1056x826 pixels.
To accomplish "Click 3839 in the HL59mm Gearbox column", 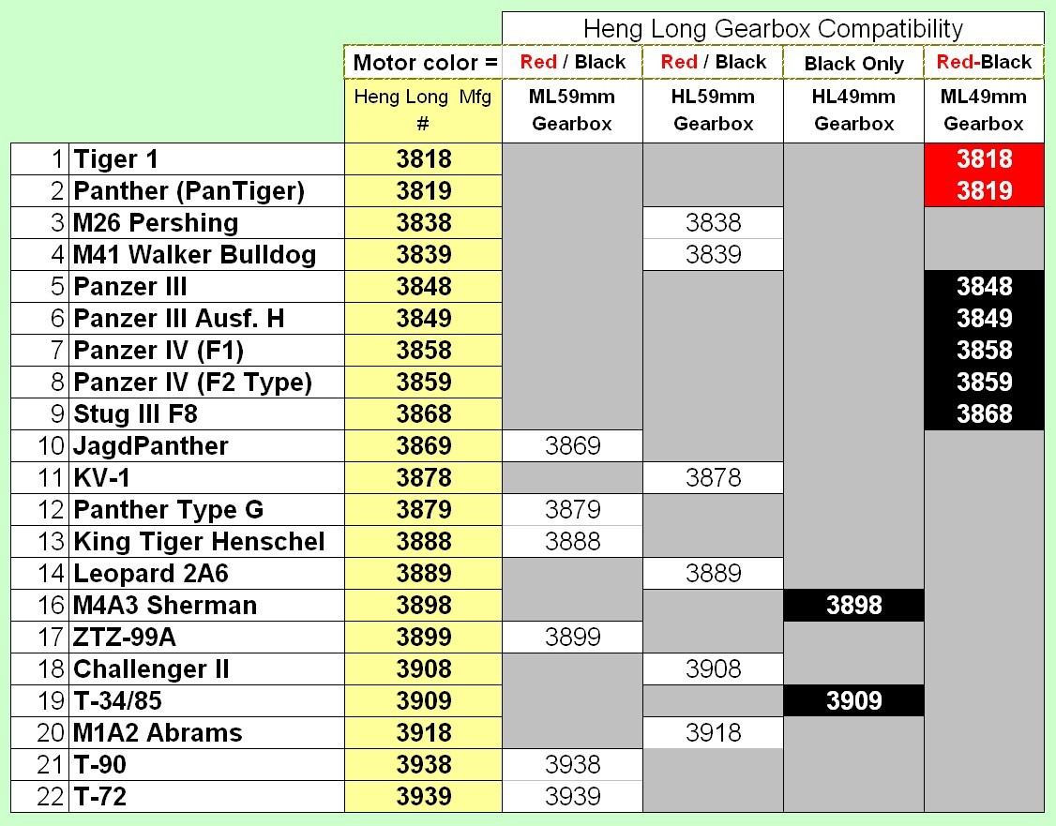I will click(x=713, y=254).
